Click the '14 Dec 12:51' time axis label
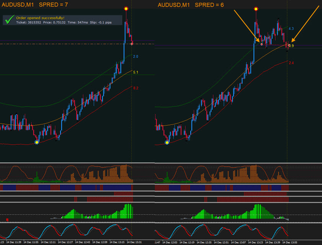 (x=221, y=242)
